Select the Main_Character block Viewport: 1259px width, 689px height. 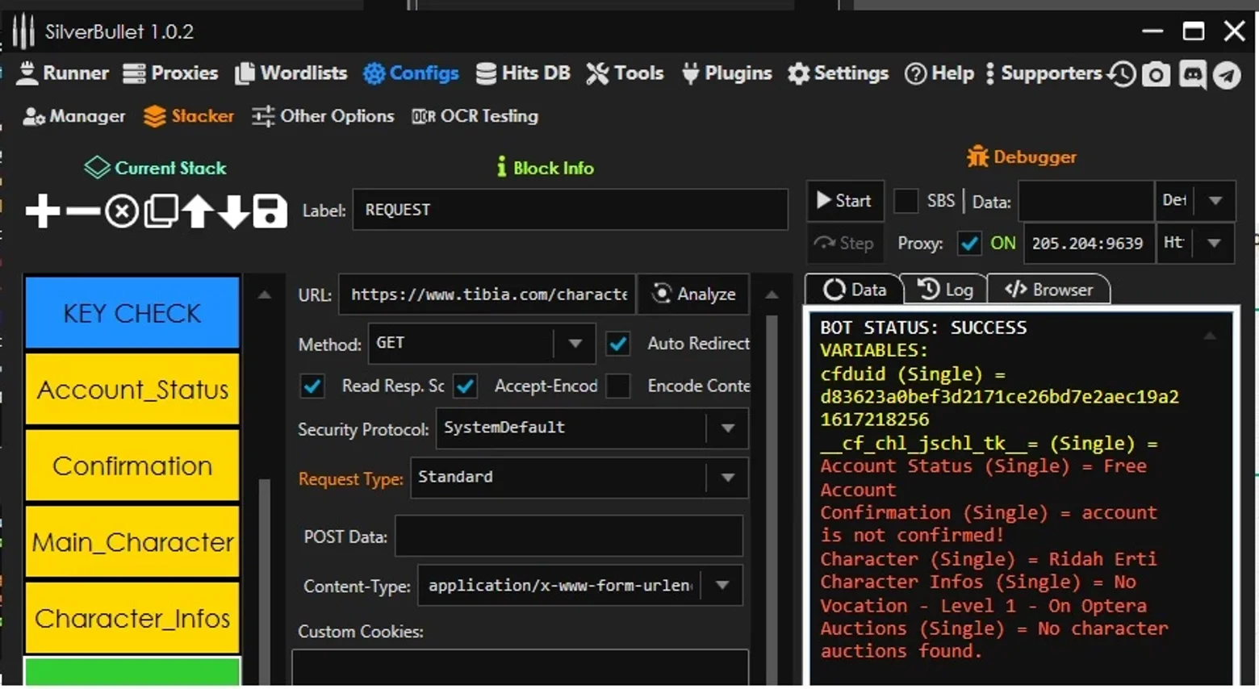click(x=132, y=542)
